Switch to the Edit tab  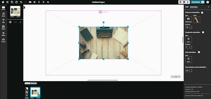(x=187, y=7)
